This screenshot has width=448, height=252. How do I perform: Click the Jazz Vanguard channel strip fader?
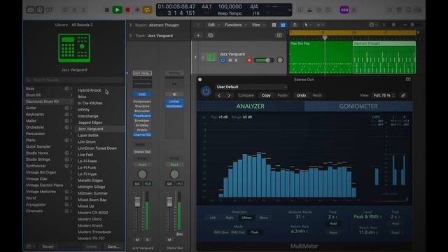tap(137, 202)
